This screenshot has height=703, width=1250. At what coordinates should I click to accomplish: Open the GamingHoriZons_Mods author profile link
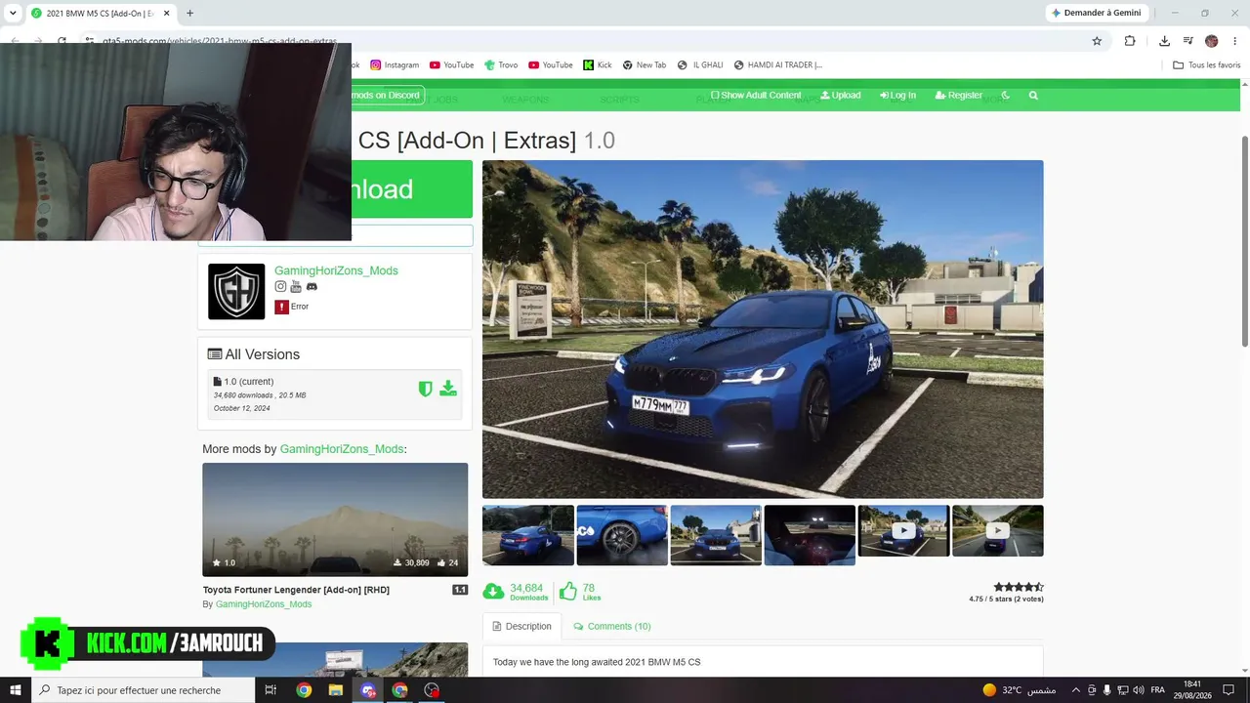tap(336, 270)
